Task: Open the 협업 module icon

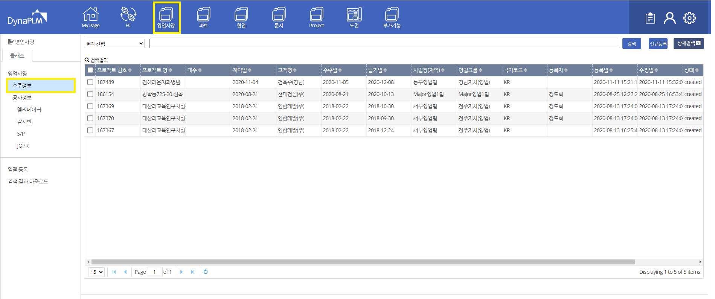Action: point(241,17)
